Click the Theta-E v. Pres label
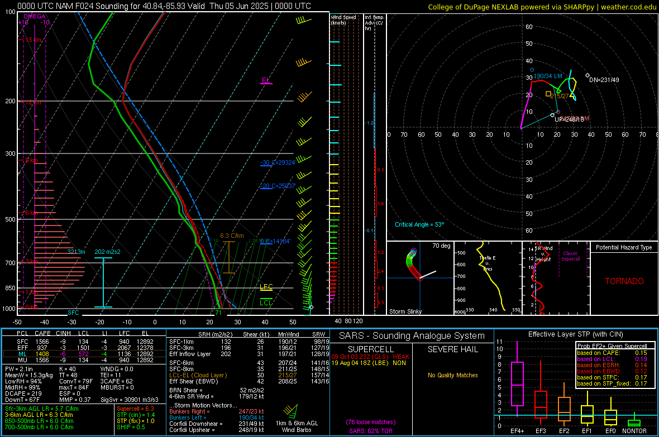Screen dimensions: 659x437 488,263
